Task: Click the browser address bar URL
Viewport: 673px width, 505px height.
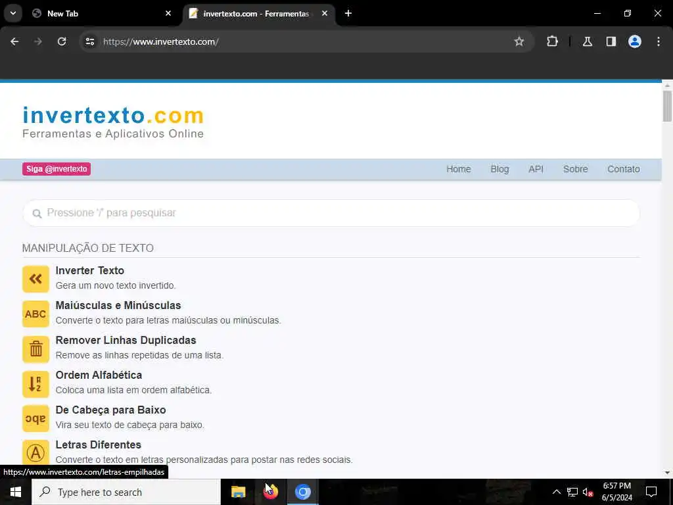Action: [x=161, y=41]
